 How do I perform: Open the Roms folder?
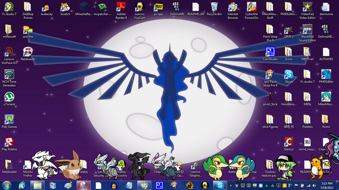pyautogui.click(x=326, y=122)
